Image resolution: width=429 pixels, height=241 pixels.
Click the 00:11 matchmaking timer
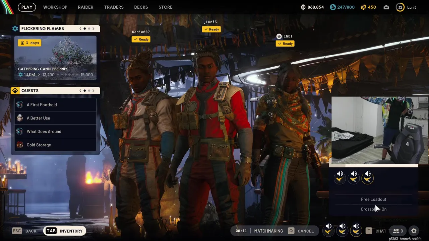241,231
